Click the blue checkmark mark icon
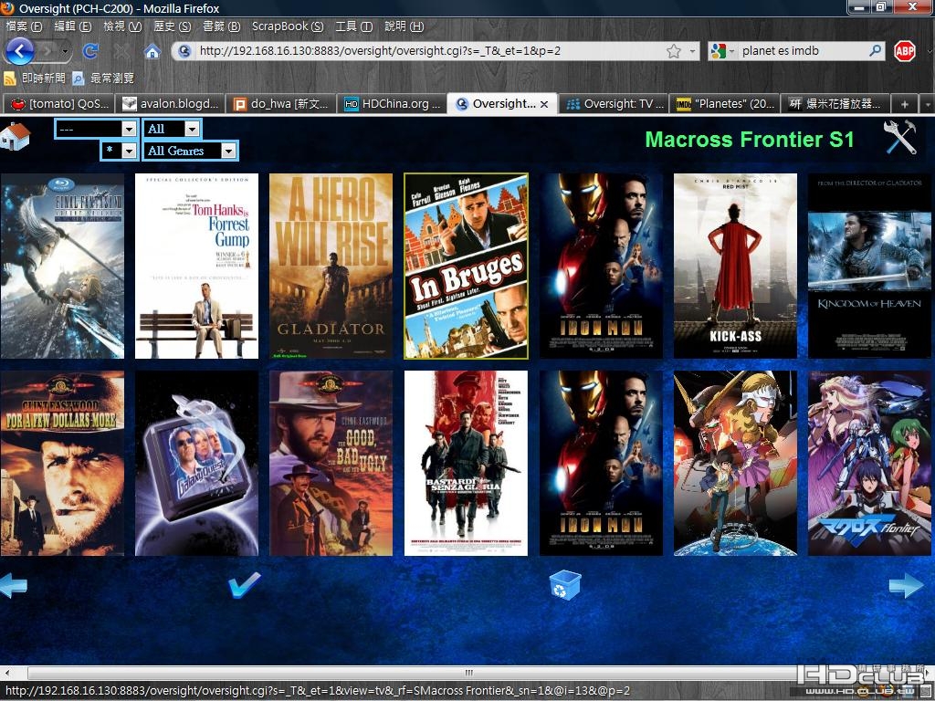This screenshot has height=701, width=935. (245, 585)
